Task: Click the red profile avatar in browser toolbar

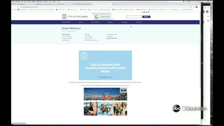Action: click(x=197, y=7)
